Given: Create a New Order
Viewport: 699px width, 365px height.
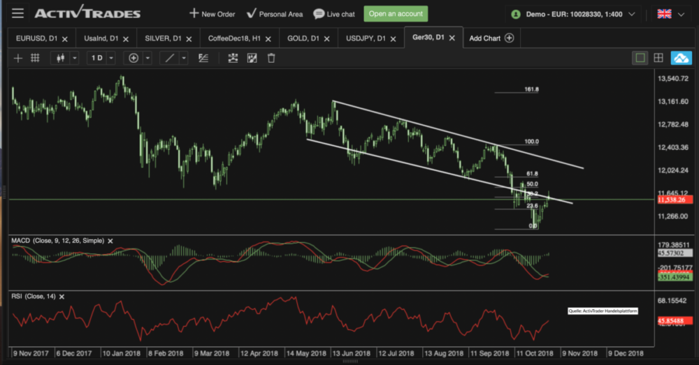Looking at the screenshot, I should [212, 14].
